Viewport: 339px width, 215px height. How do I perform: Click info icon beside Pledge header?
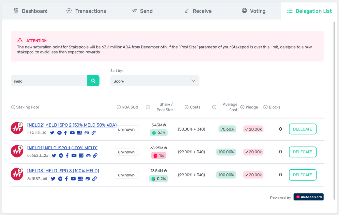pos(242,107)
